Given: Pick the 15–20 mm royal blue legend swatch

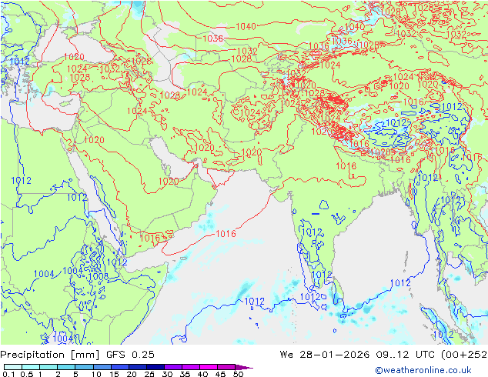Looking at the screenshot, I should [119, 367].
